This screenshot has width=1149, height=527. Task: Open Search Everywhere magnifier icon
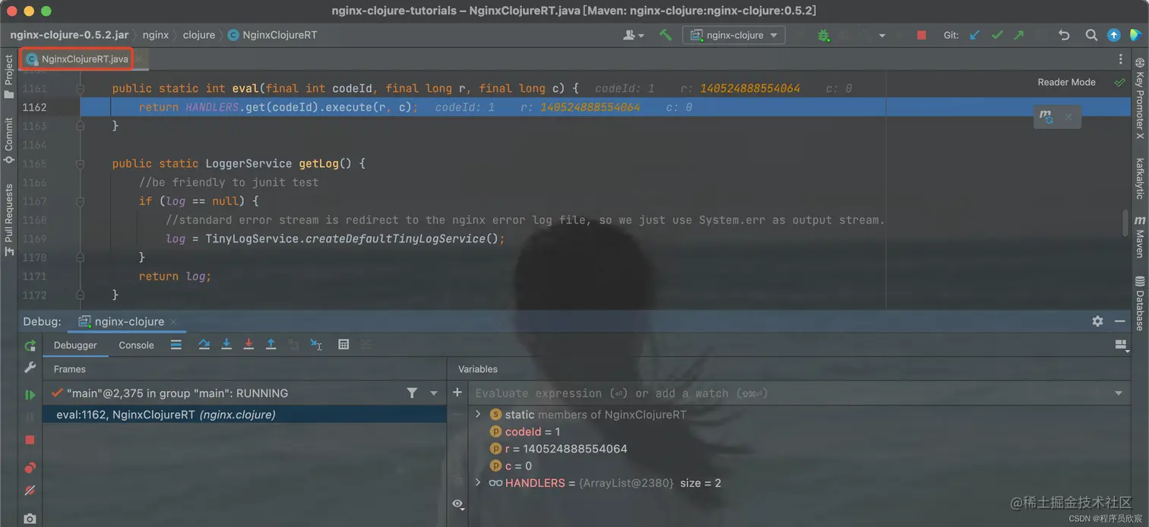click(x=1091, y=35)
